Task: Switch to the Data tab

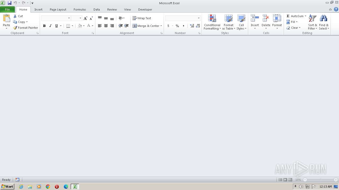Action: coord(97,9)
